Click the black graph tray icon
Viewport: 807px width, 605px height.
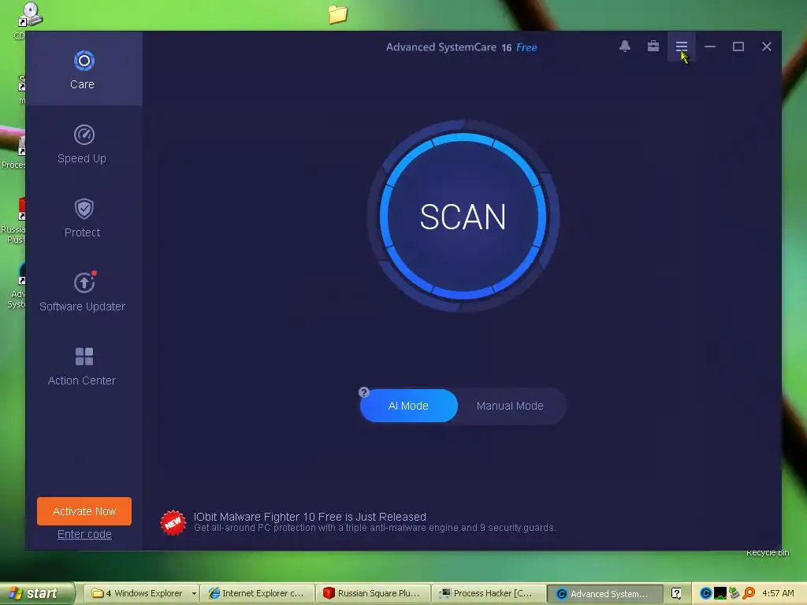720,593
